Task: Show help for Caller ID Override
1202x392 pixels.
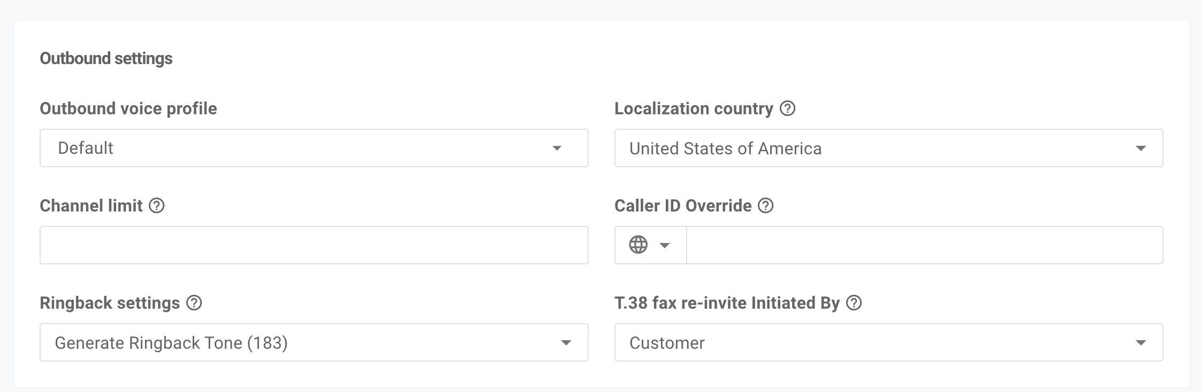Action: (x=766, y=206)
